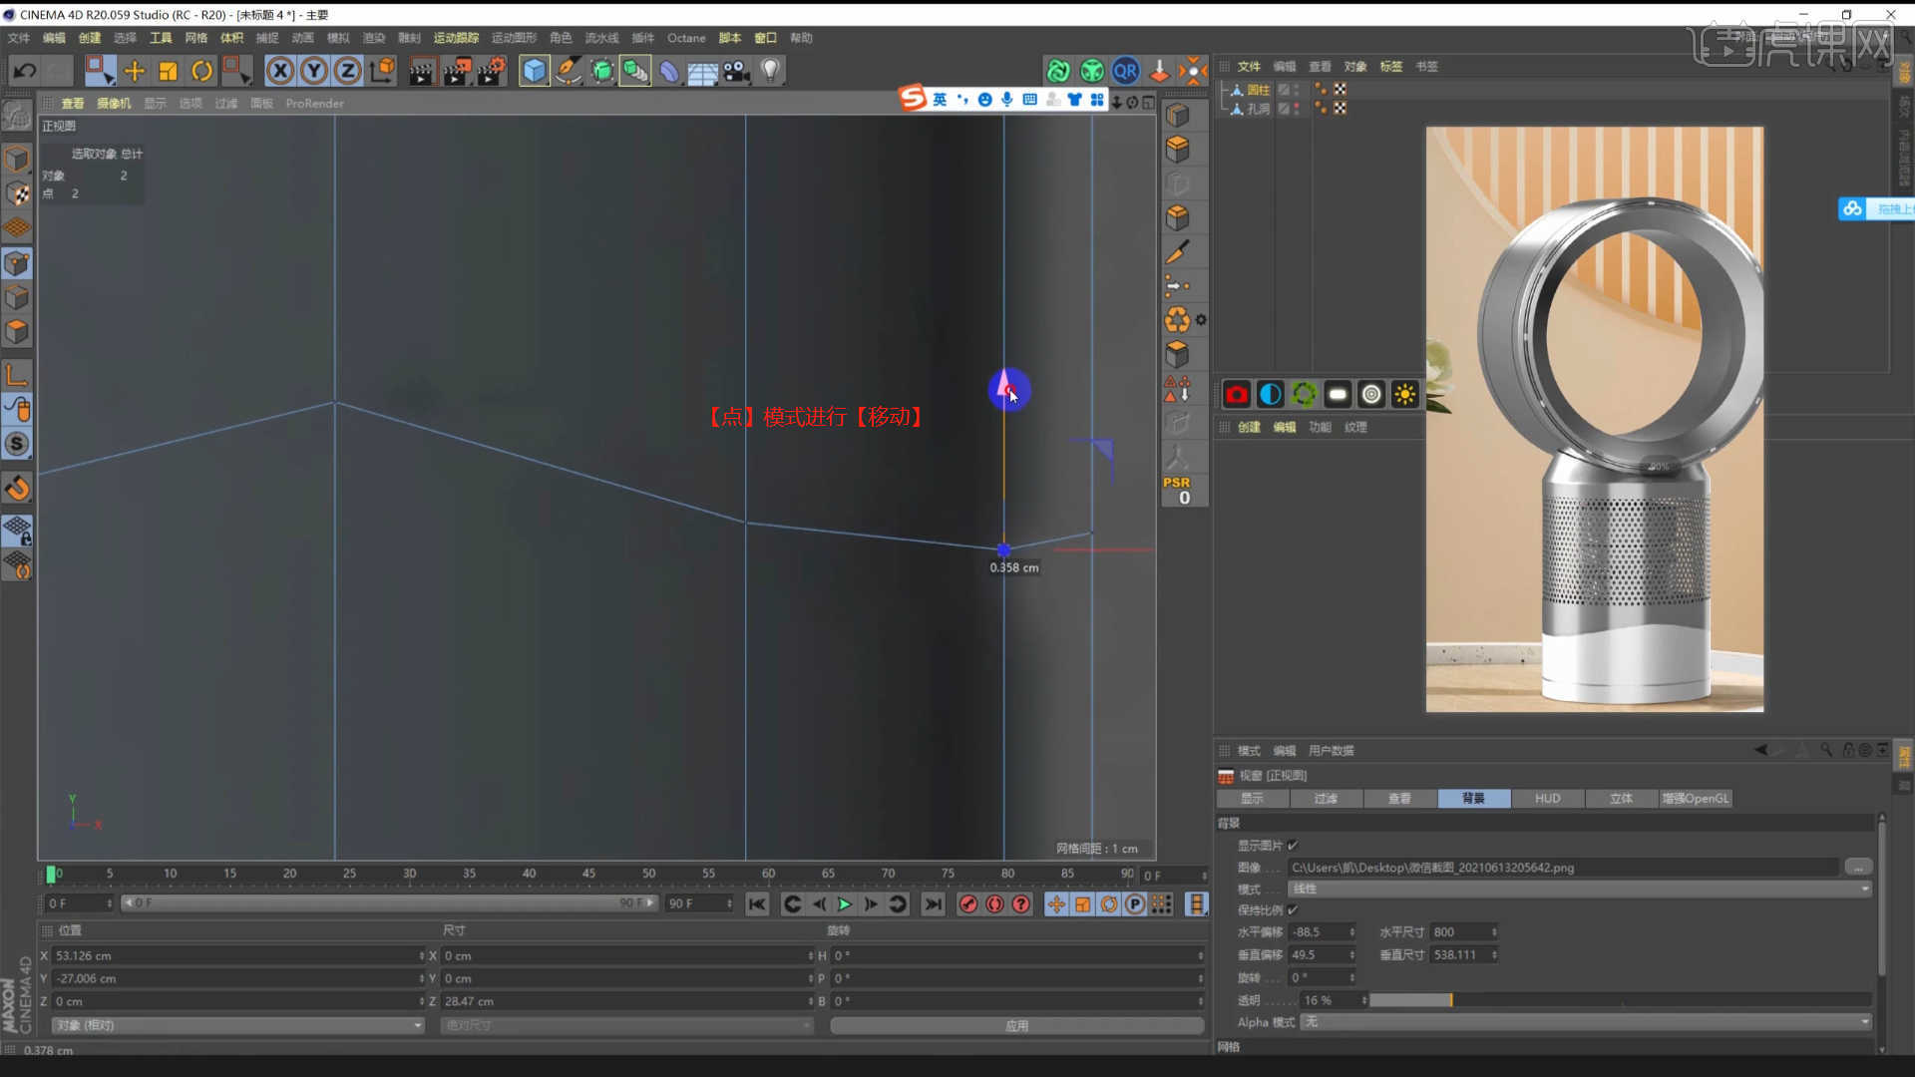Select the Live Selection tool
1915x1077 pixels.
99,71
